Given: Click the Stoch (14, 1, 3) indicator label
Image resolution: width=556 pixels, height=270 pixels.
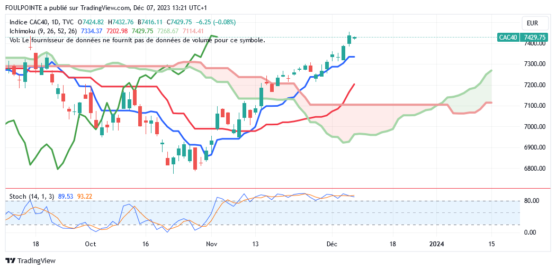Looking at the screenshot, I should click(x=32, y=197).
